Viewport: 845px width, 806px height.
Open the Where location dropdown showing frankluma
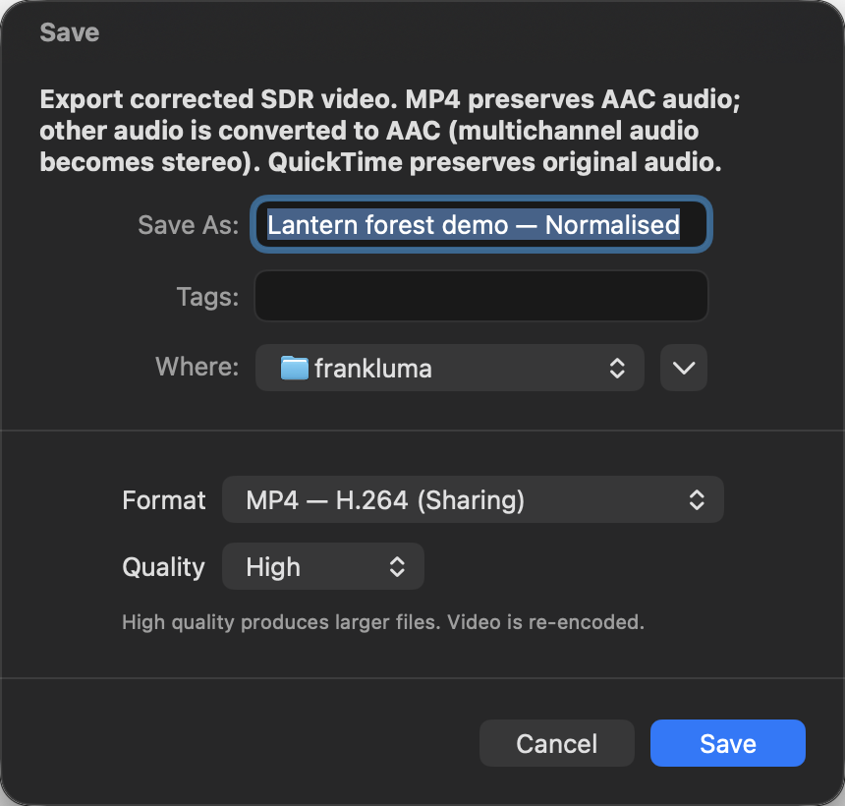click(x=449, y=368)
